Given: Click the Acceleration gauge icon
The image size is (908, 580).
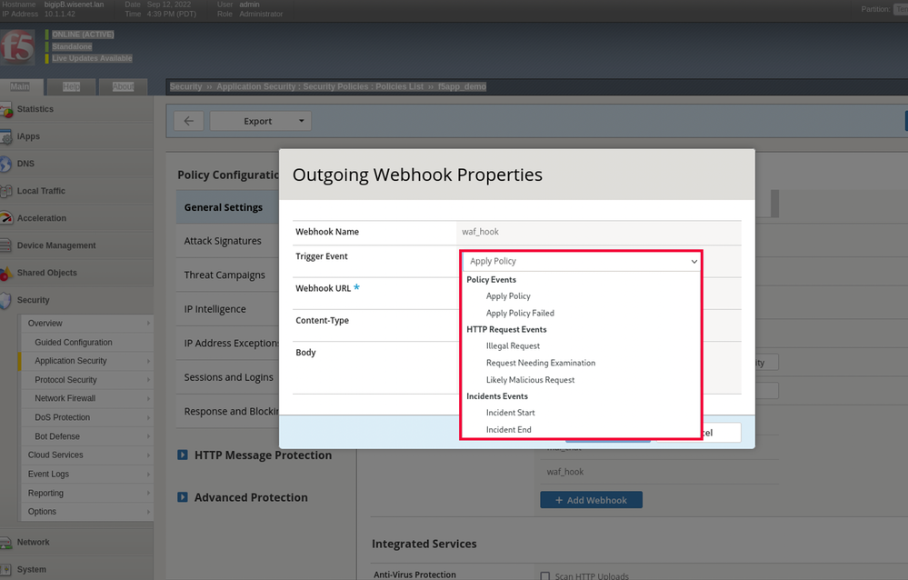Looking at the screenshot, I should [x=7, y=219].
